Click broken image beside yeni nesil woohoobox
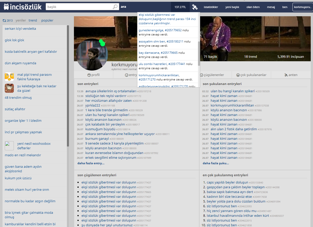The height and width of the screenshot is (227, 313). (x=9, y=146)
